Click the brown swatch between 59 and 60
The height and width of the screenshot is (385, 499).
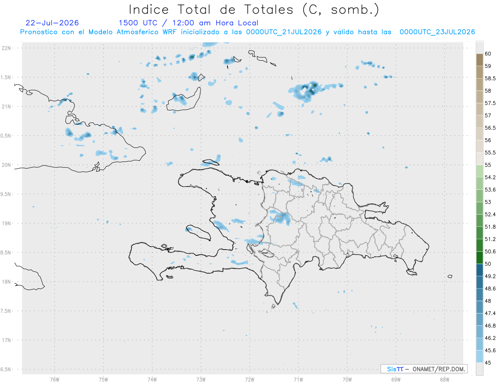click(479, 60)
